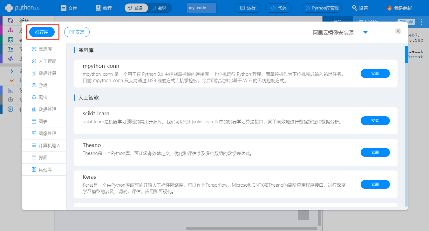Image resolution: width=429 pixels, height=231 pixels.
Task: Select the 人工智能 category in sidebar
Action: pos(44,61)
